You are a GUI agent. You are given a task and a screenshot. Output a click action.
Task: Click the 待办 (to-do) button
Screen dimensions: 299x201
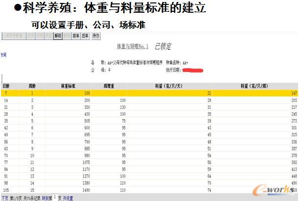[96, 36]
